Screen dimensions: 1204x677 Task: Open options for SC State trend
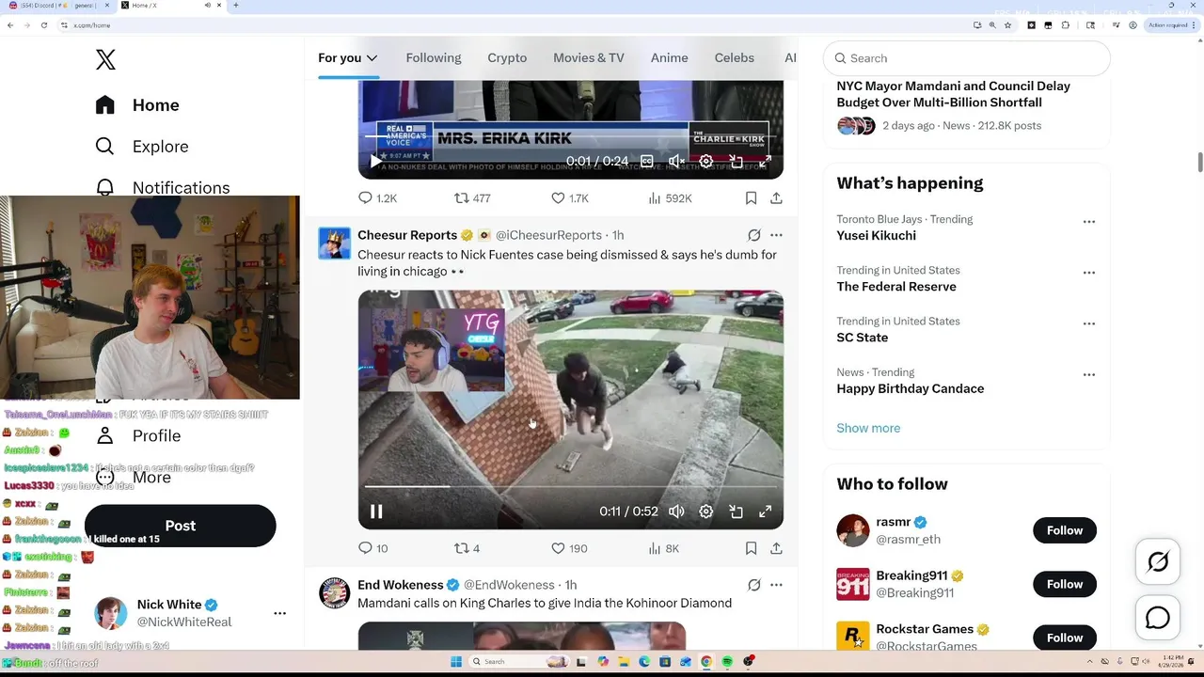[x=1089, y=323]
